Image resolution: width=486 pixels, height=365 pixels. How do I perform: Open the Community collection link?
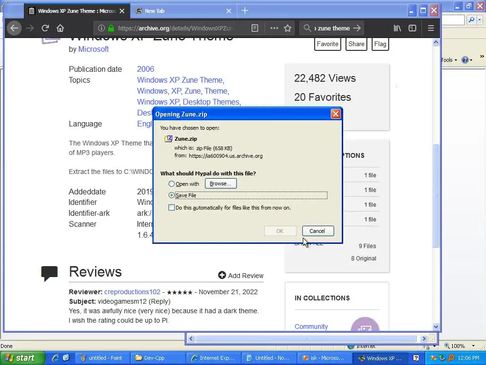(311, 327)
